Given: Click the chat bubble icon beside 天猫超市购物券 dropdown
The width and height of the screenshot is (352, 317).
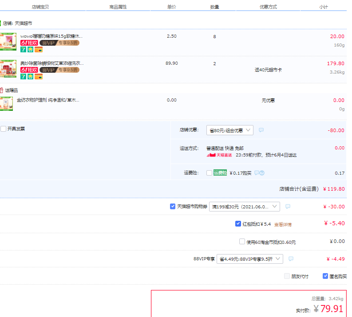Looking at the screenshot, I should (288, 207).
